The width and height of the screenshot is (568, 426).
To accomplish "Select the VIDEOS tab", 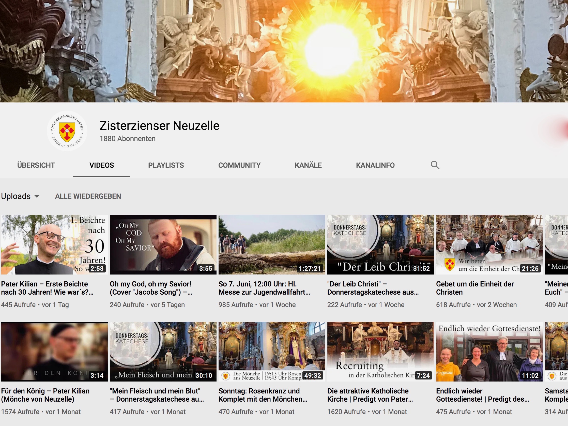I will 102,165.
